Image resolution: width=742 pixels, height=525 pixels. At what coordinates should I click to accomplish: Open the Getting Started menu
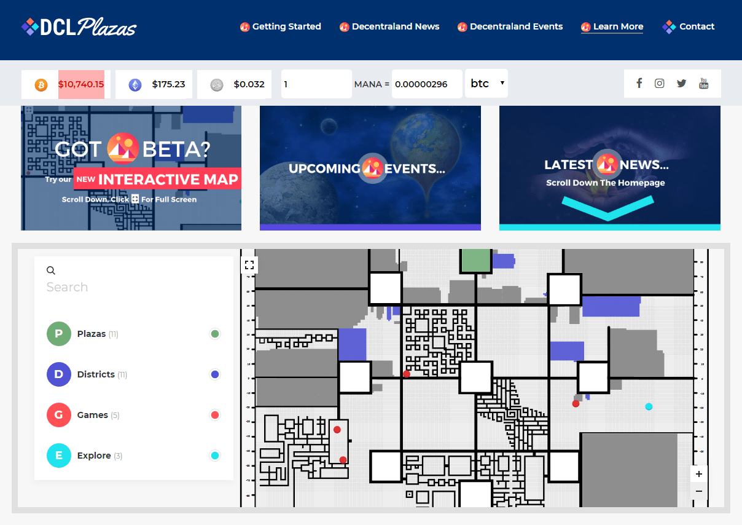pos(281,26)
